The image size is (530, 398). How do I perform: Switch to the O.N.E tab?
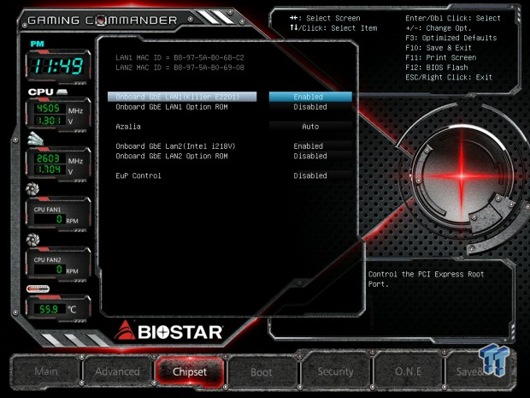click(x=408, y=371)
